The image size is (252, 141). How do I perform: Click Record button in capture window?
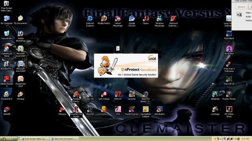pos(241,7)
